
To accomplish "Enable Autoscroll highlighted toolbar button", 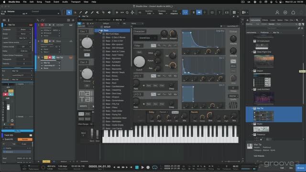I will click(199, 12).
